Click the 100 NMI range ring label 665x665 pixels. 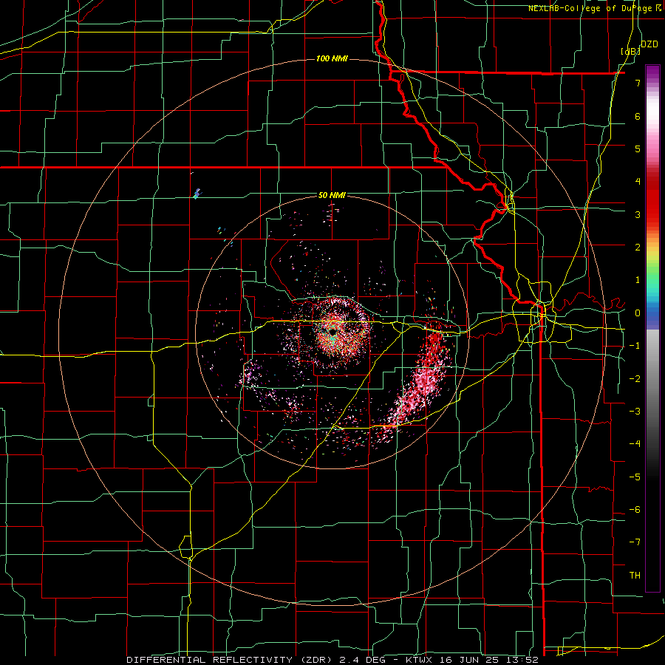tap(332, 58)
